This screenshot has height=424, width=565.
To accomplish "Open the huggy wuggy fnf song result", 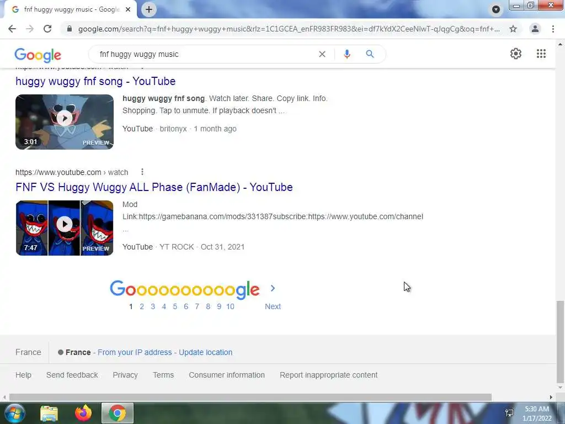I will pos(95,81).
